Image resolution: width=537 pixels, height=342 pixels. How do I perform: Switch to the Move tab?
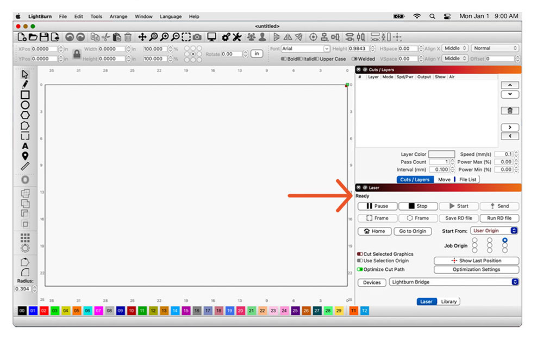pyautogui.click(x=444, y=180)
